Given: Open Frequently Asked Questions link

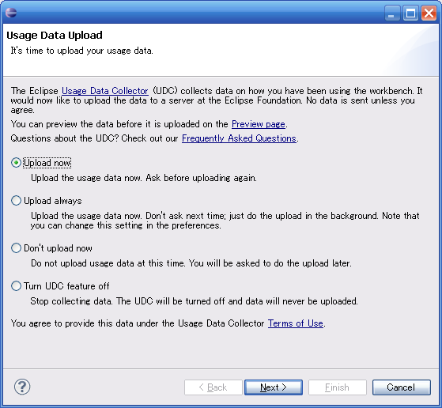Looking at the screenshot, I should coord(239,138).
